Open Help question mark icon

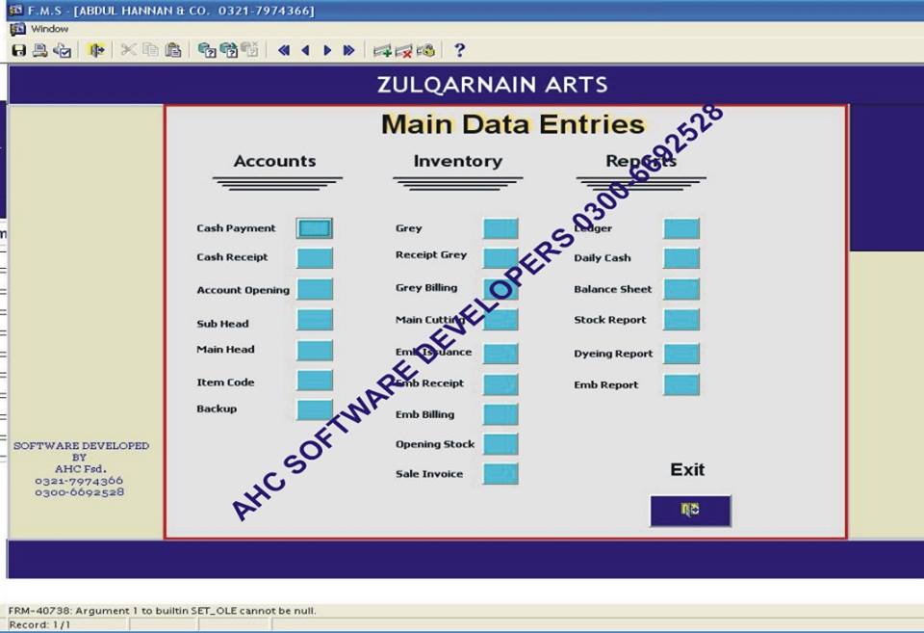(x=459, y=50)
